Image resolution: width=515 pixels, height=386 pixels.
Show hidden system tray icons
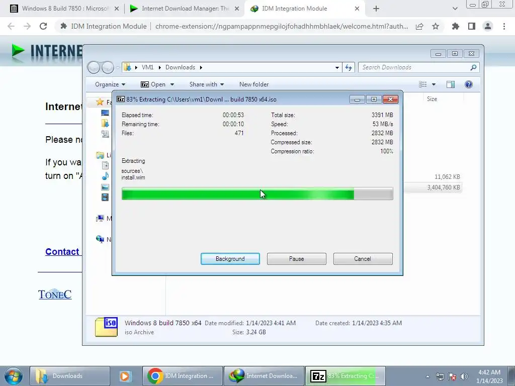pyautogui.click(x=427, y=376)
